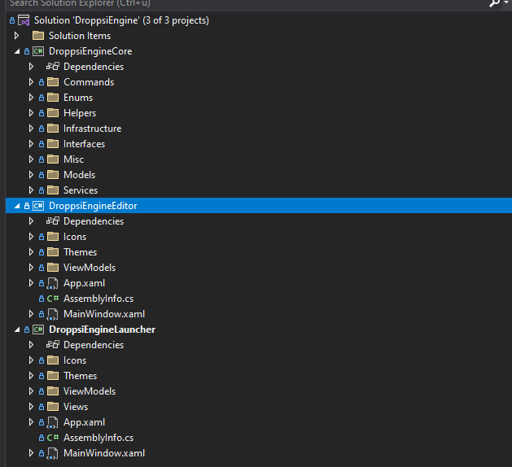Select the Themes label in DroppsiEngineEditor
The image size is (512, 467).
coord(81,252)
